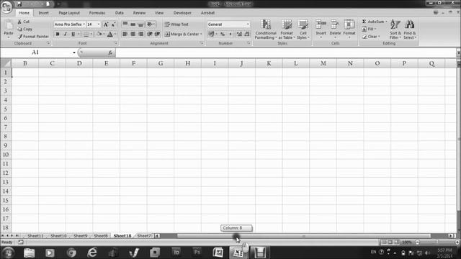Align text to the left
Image resolution: width=461 pixels, height=259 pixels.
125,34
